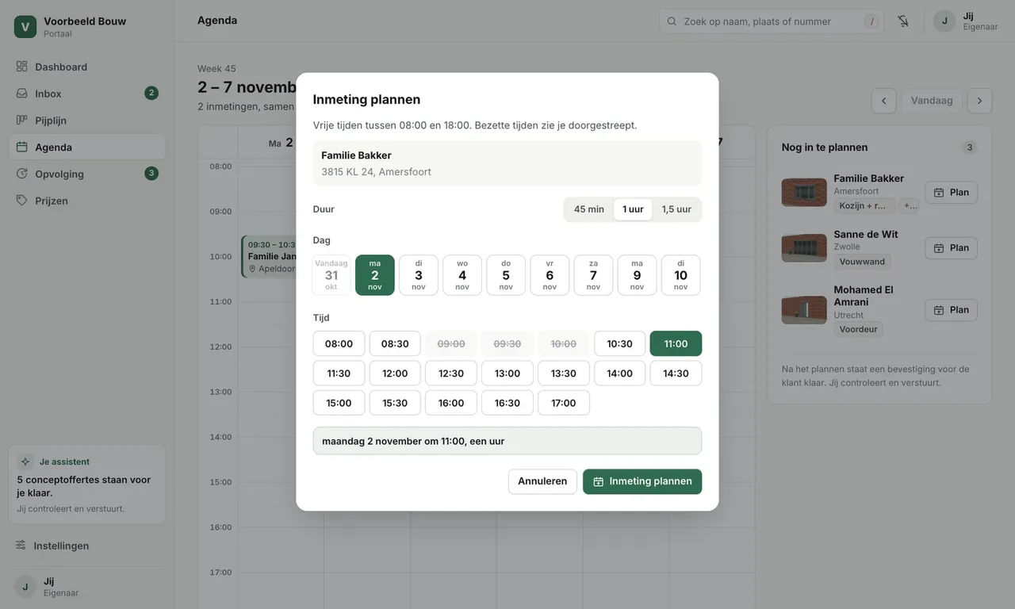Choose za 7 nov as day
This screenshot has width=1015, height=609.
593,275
